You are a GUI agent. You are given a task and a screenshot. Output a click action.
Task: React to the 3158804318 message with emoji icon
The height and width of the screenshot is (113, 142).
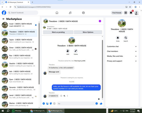61,96
